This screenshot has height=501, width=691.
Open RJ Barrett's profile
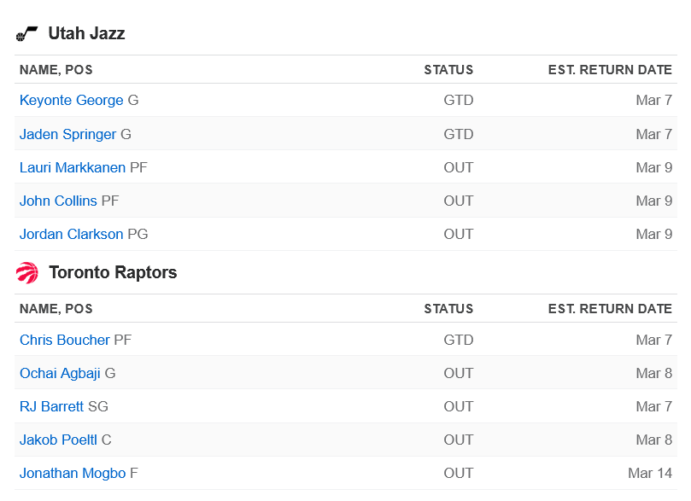[x=51, y=406]
